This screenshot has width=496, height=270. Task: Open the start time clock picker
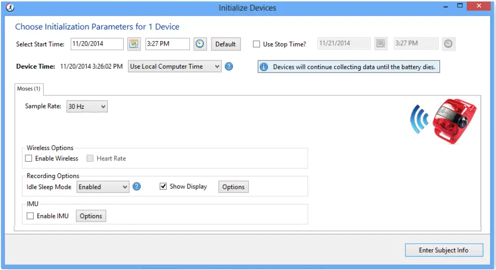pos(200,44)
